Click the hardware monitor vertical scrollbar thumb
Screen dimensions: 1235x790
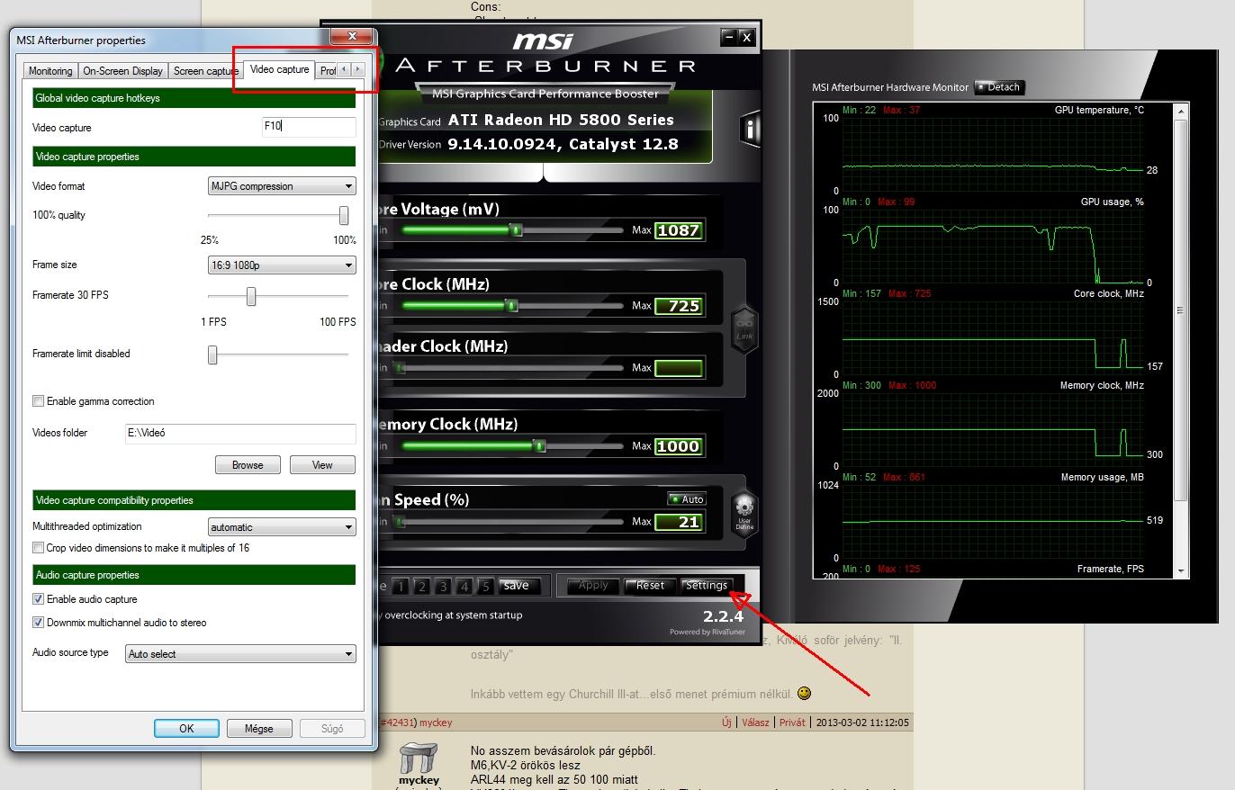[1180, 310]
